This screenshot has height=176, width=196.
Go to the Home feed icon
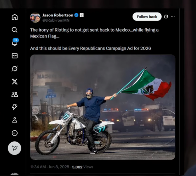pos(14,17)
